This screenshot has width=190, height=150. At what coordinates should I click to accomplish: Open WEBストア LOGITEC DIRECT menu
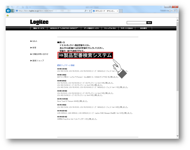[x=64, y=28]
